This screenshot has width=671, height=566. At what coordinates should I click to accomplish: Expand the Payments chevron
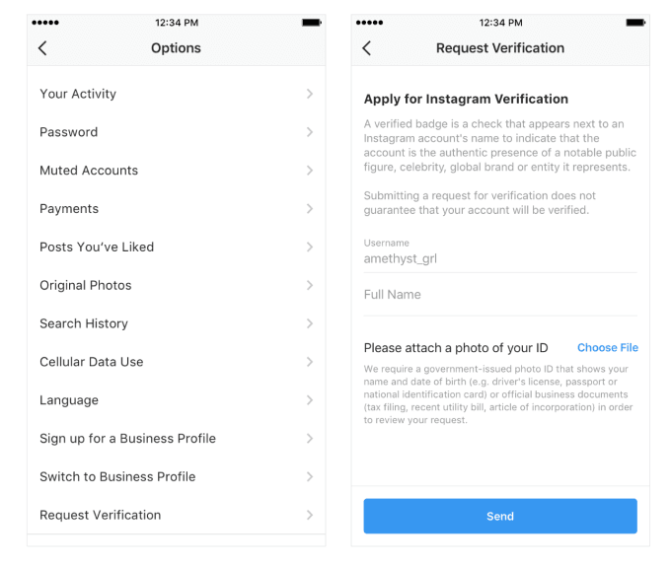coord(310,209)
